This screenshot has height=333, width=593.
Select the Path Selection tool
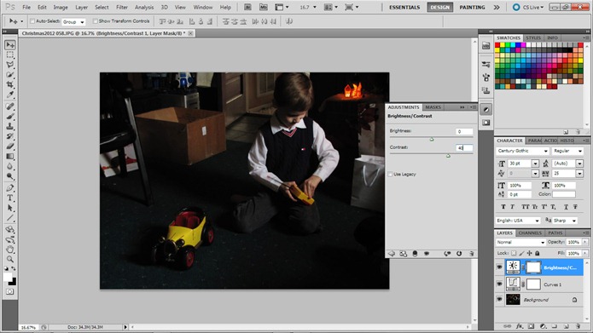[10, 208]
